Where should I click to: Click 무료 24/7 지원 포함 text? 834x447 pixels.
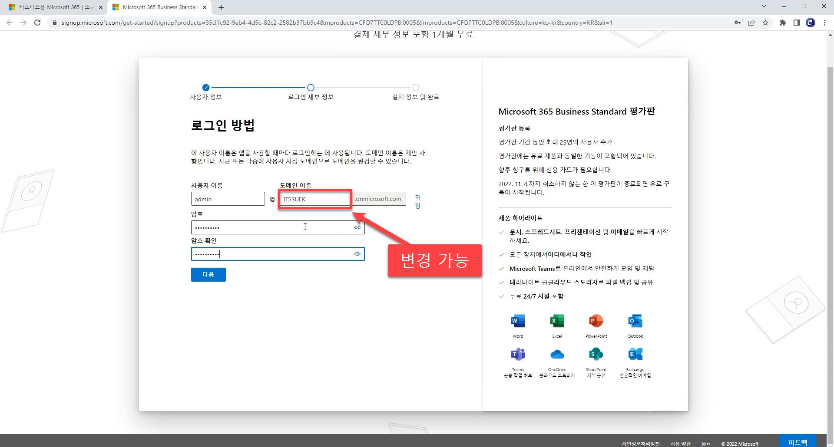click(x=536, y=296)
